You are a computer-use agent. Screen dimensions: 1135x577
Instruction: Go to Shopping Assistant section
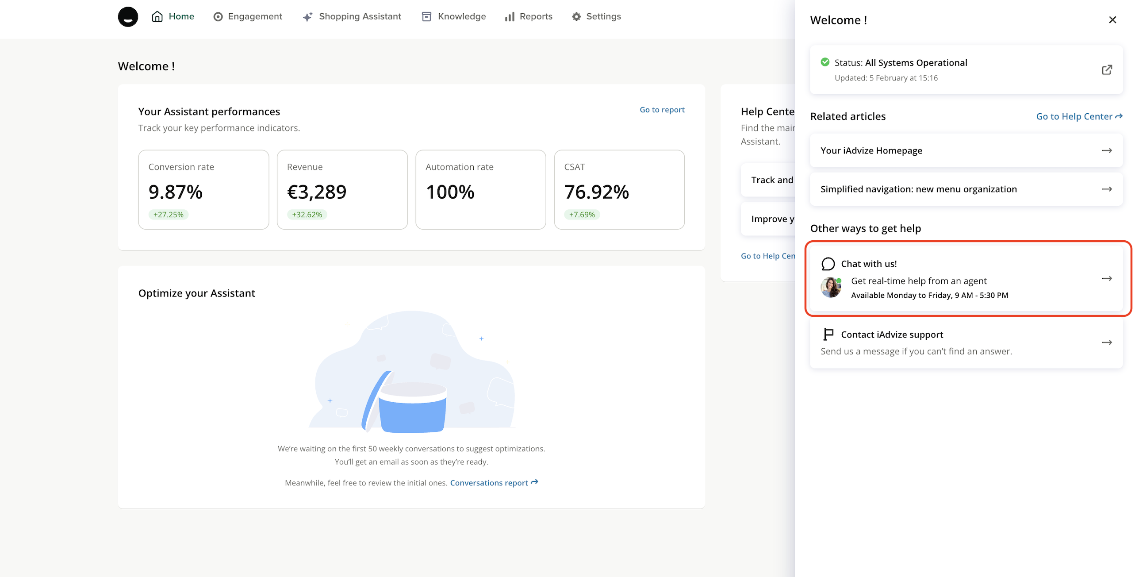coord(352,17)
